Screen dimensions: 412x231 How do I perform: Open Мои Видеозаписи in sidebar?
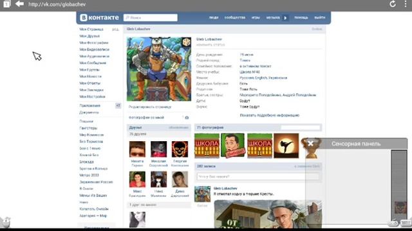(95, 49)
